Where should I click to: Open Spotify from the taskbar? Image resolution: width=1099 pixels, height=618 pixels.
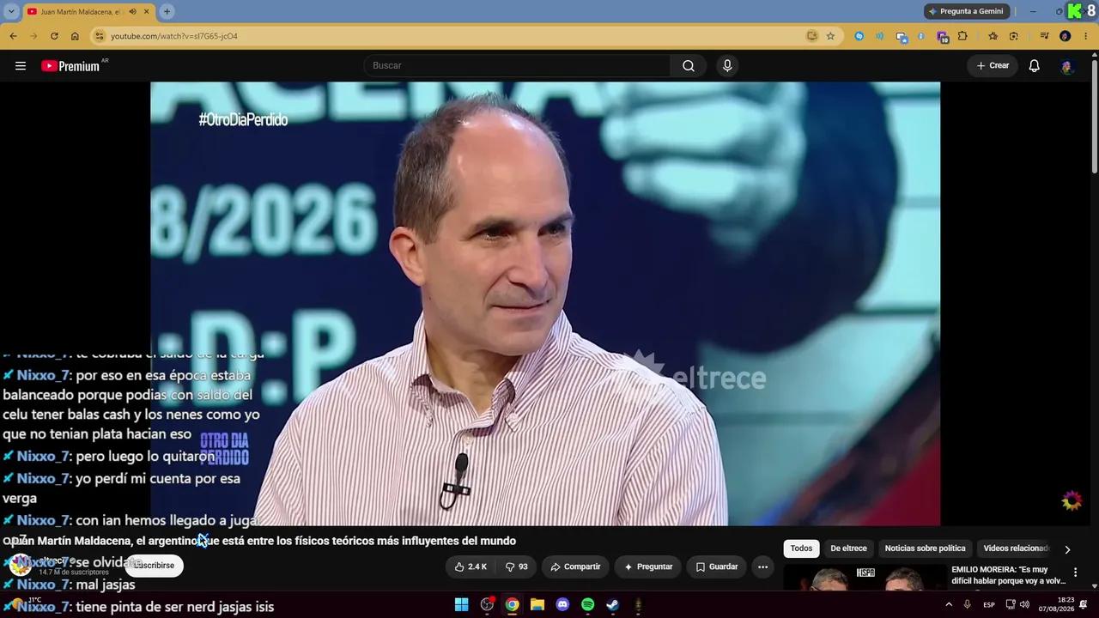[x=587, y=605]
